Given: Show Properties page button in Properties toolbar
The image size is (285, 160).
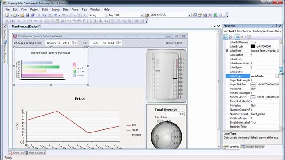Looking at the screenshot, I should (237, 37).
